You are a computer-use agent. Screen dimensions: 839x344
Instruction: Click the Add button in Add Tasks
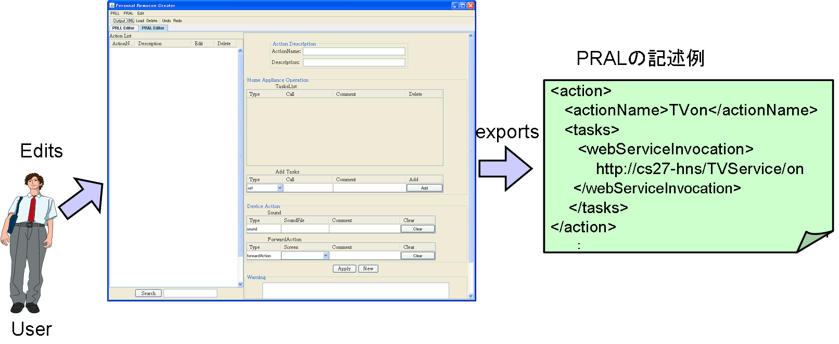click(424, 188)
